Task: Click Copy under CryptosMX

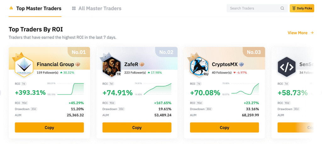Action: pyautogui.click(x=224, y=127)
